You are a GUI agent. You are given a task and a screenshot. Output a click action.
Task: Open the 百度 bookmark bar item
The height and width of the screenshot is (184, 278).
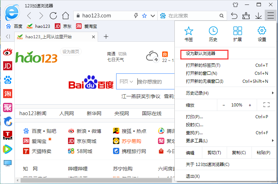[14, 26]
